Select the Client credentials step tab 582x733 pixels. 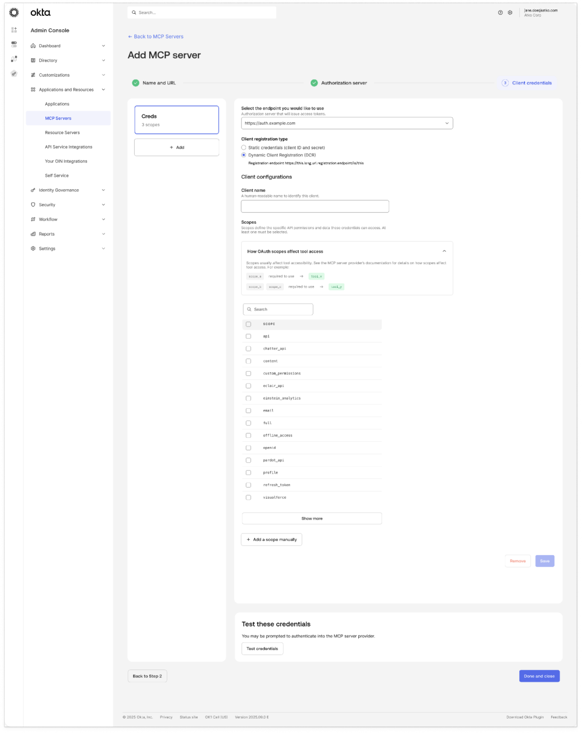pos(527,83)
